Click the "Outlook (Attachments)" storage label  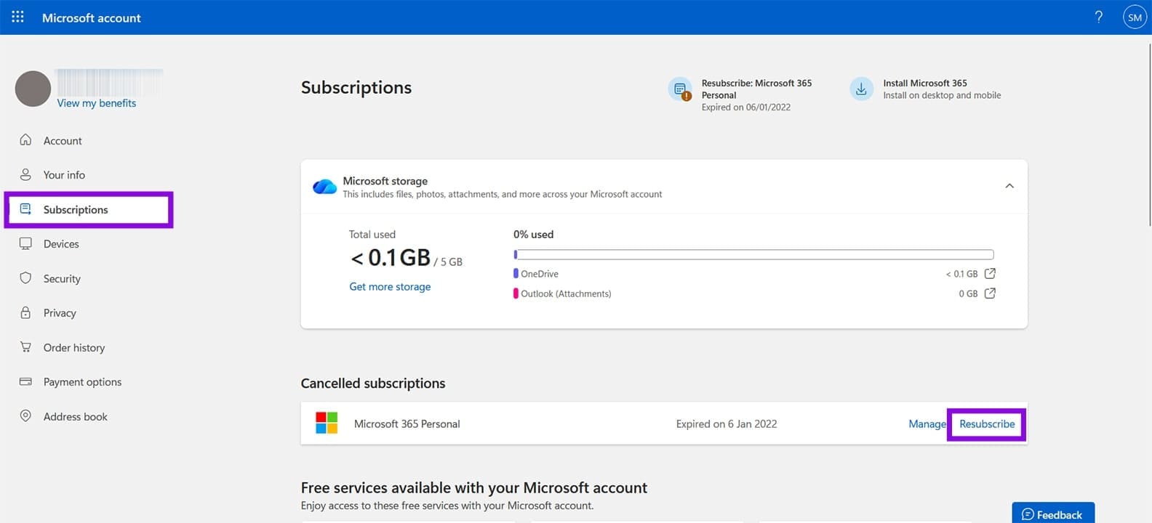point(566,293)
